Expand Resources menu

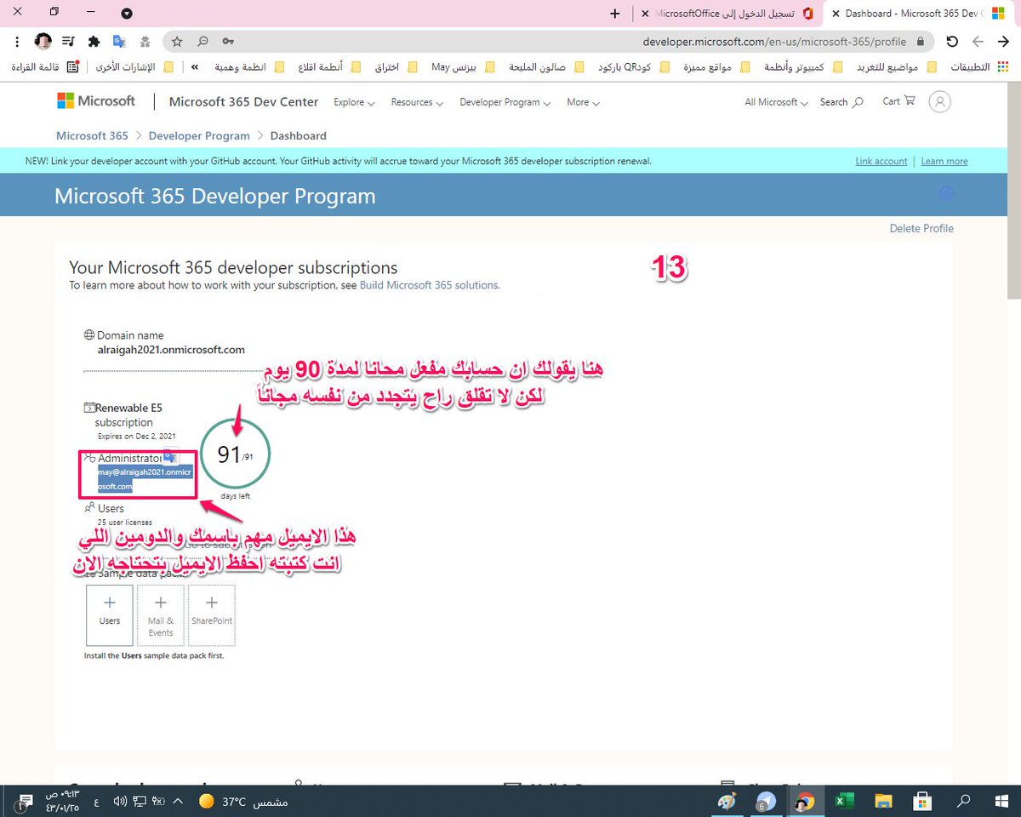417,102
